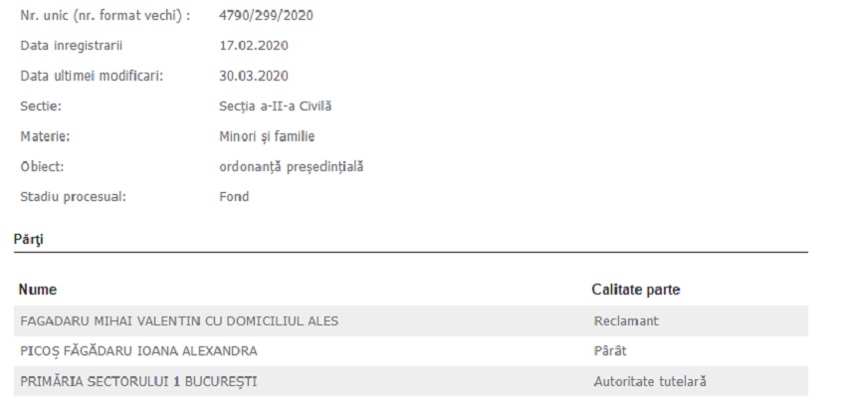Click the Nume column header

pos(38,290)
